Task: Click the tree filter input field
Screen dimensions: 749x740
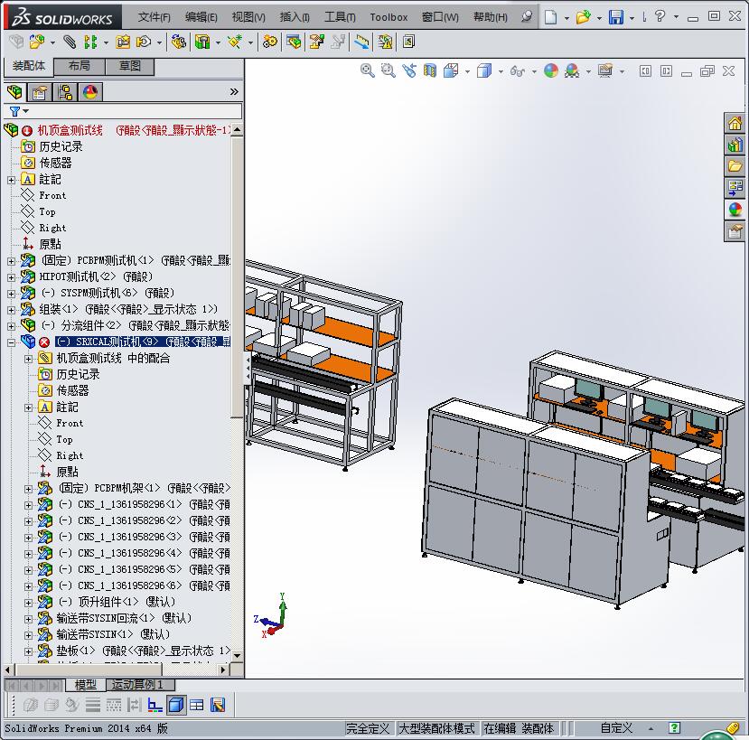Action: [123, 111]
